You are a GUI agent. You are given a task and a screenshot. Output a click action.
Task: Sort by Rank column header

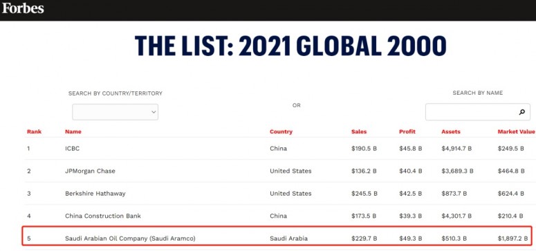click(x=34, y=131)
